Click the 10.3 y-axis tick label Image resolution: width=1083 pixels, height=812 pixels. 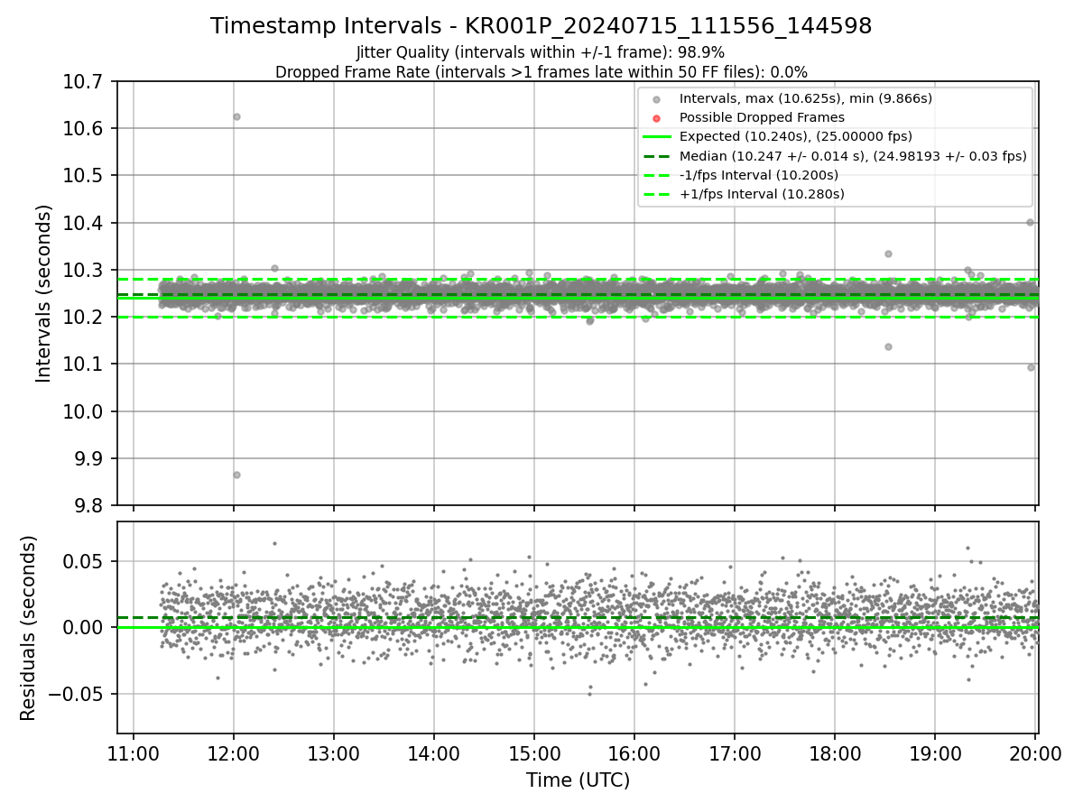click(84, 270)
